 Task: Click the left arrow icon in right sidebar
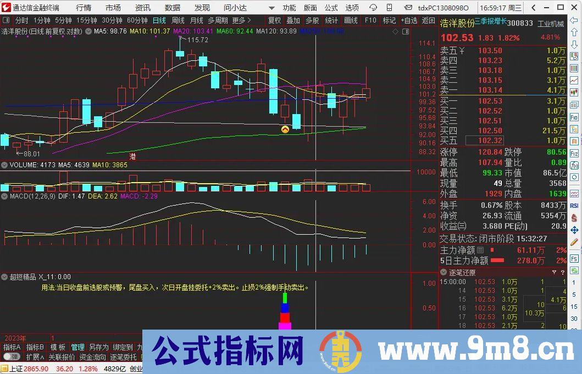574,21
